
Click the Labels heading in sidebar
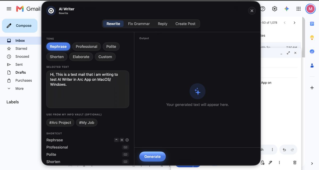(12, 102)
